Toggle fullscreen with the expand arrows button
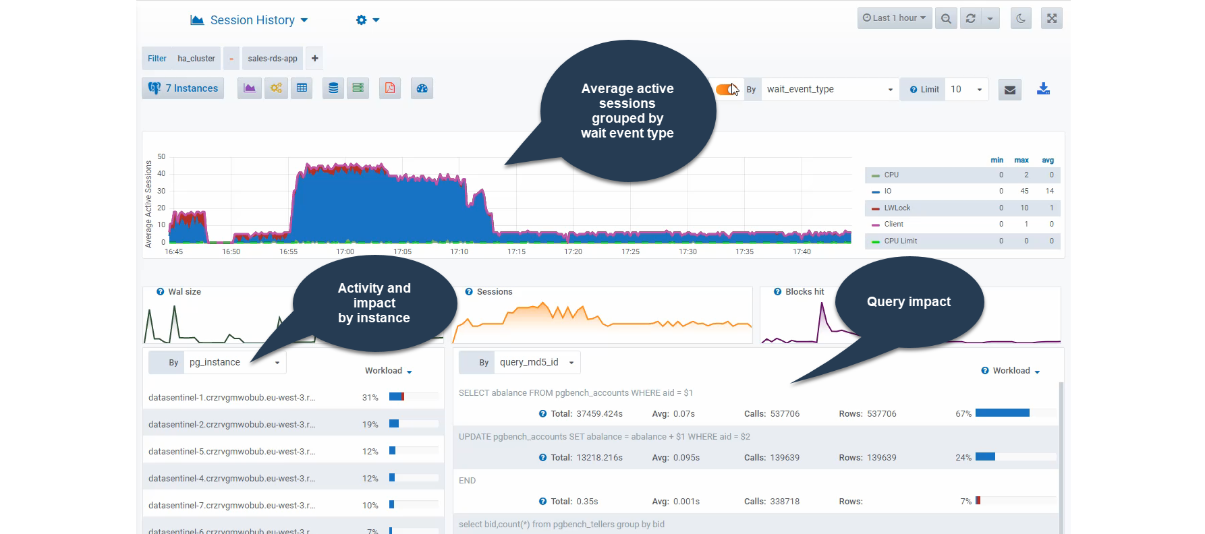The height and width of the screenshot is (534, 1205). (1052, 18)
